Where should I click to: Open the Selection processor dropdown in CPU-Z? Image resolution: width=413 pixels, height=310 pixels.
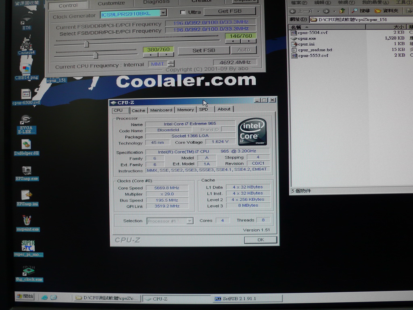(x=190, y=221)
